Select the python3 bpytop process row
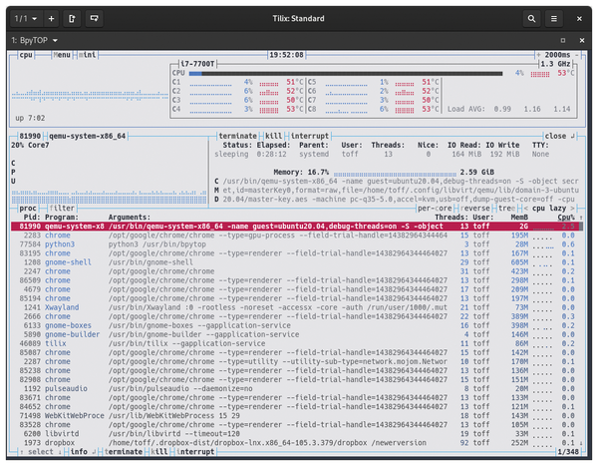The width and height of the screenshot is (598, 466). point(297,244)
